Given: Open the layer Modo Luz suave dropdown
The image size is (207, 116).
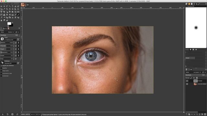Looking at the screenshot, I should (193, 72).
